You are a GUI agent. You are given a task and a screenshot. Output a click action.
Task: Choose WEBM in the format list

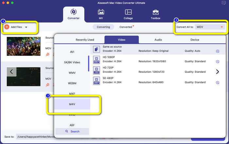[72, 83]
